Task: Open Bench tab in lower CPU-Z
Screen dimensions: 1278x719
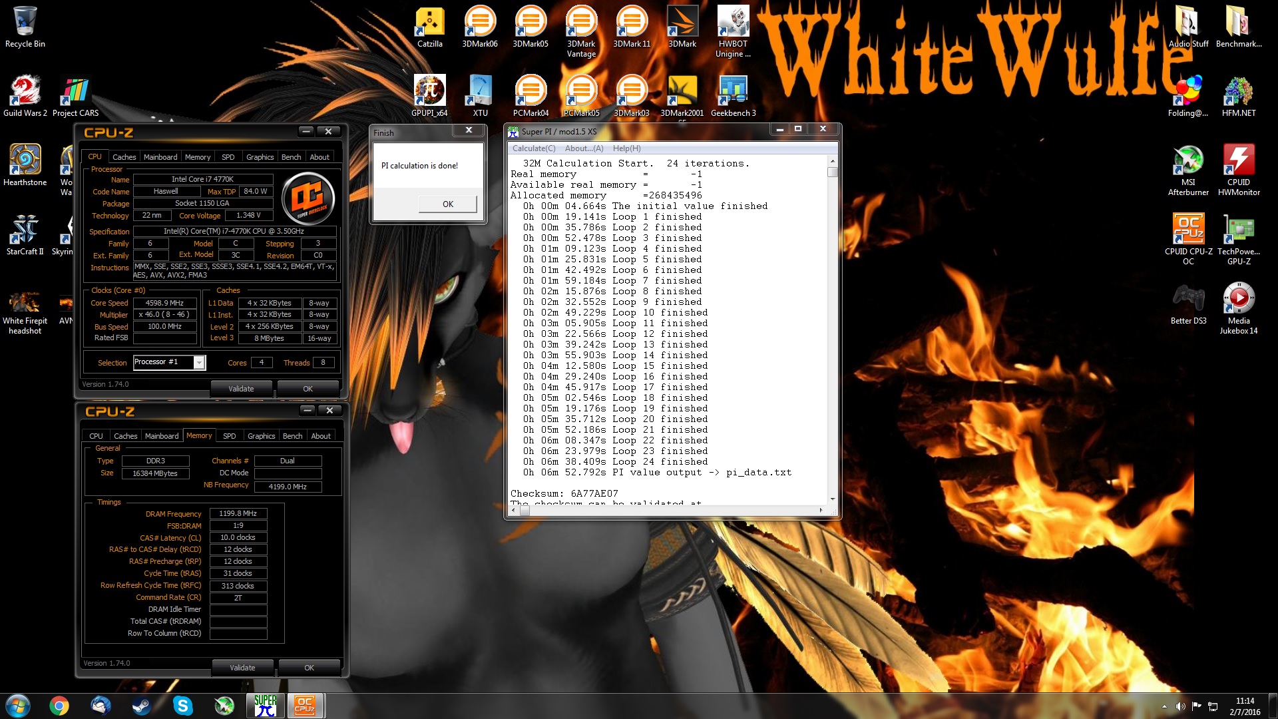Action: pos(292,436)
